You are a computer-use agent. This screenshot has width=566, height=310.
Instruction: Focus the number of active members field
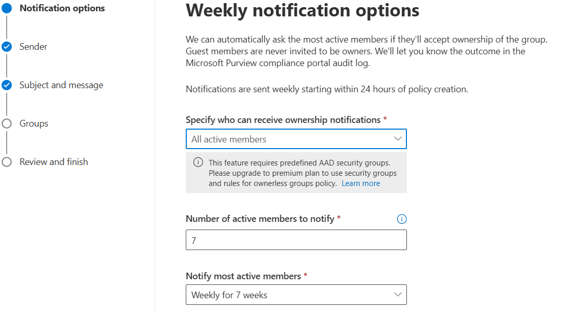click(x=296, y=240)
